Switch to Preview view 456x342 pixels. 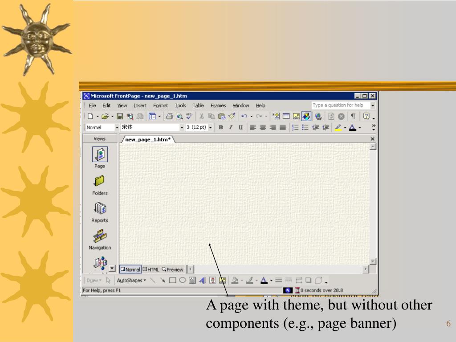pos(172,269)
